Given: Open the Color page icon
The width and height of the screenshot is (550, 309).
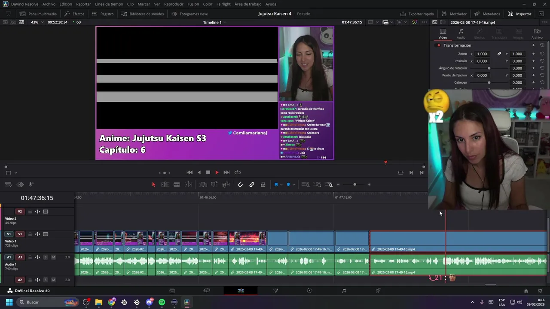Looking at the screenshot, I should 309,291.
